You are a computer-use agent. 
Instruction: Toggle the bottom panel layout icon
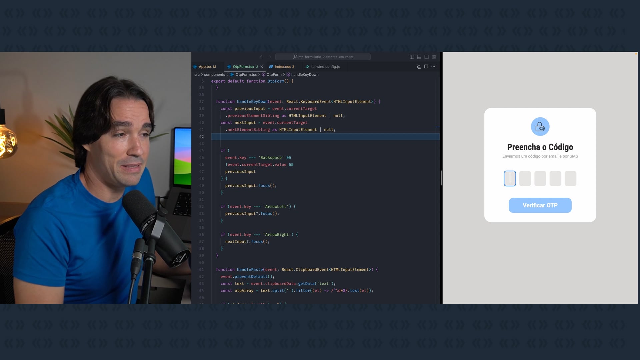pyautogui.click(x=419, y=57)
